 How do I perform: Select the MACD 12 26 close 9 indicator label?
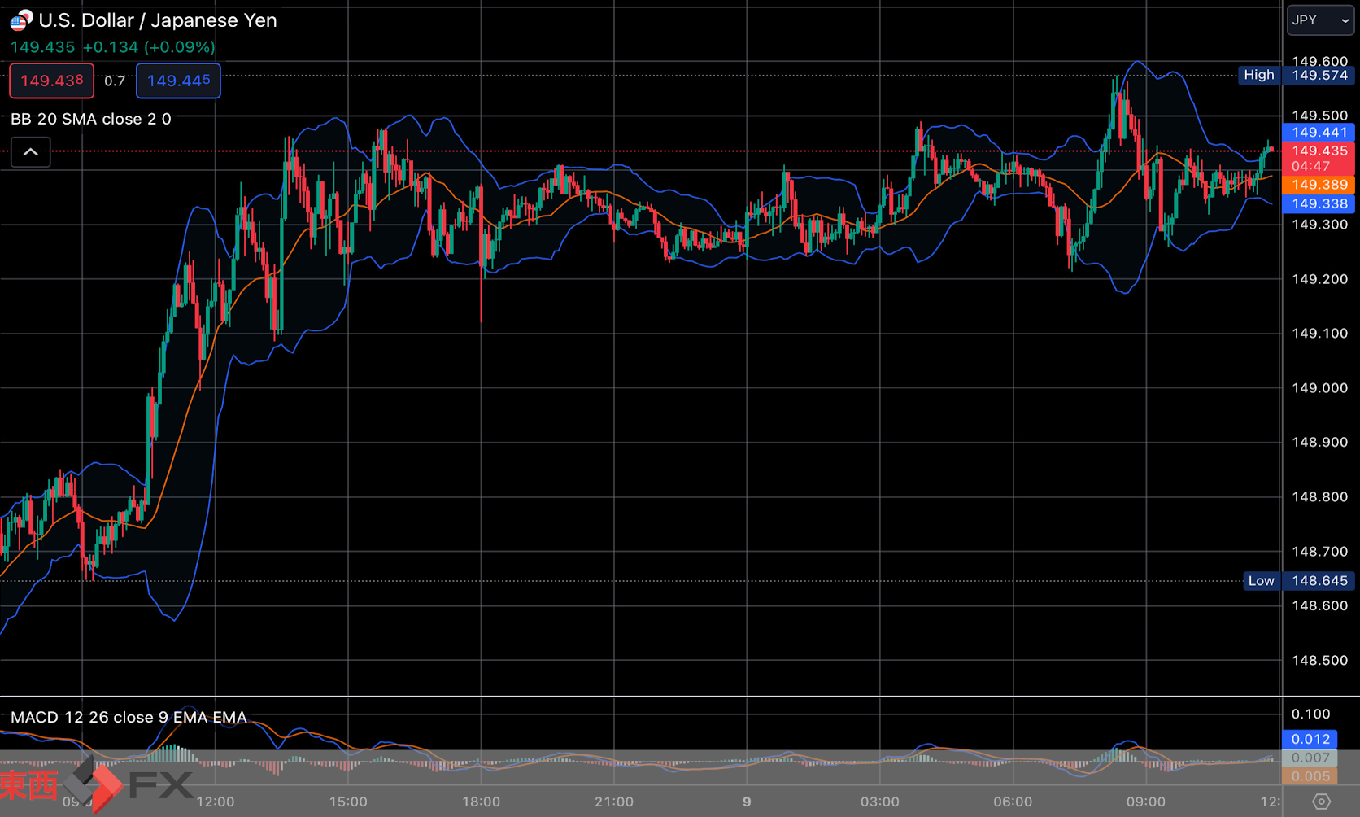(x=129, y=717)
